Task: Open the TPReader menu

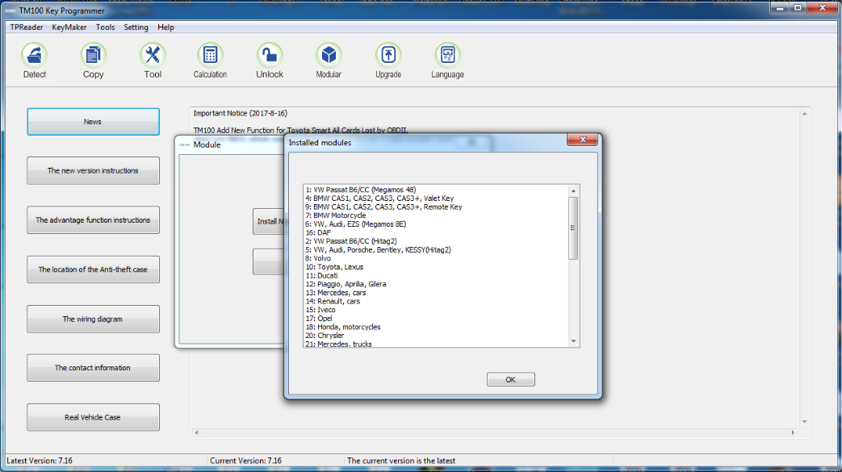Action: [x=27, y=27]
